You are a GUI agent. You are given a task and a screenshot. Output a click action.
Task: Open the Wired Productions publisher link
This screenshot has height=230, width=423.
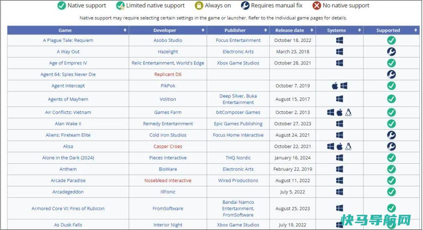(238, 180)
